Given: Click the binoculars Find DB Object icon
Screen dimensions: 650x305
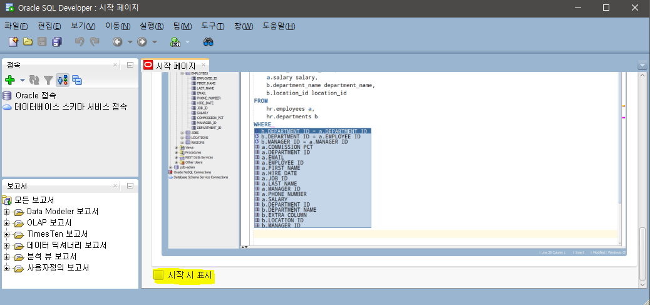Looking at the screenshot, I should (x=208, y=42).
